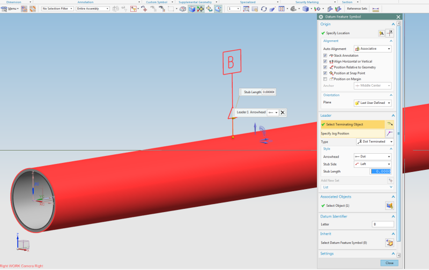Screen dimensions: 429x270
Task: Collapse the Style subsection
Action: [x=391, y=149]
